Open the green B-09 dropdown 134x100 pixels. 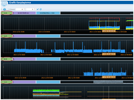click(x=7, y=59)
